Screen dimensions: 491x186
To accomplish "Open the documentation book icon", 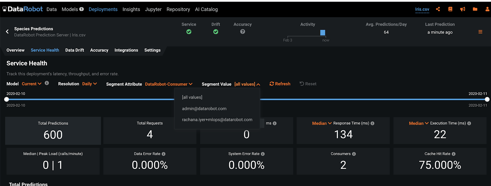I will pos(450,9).
